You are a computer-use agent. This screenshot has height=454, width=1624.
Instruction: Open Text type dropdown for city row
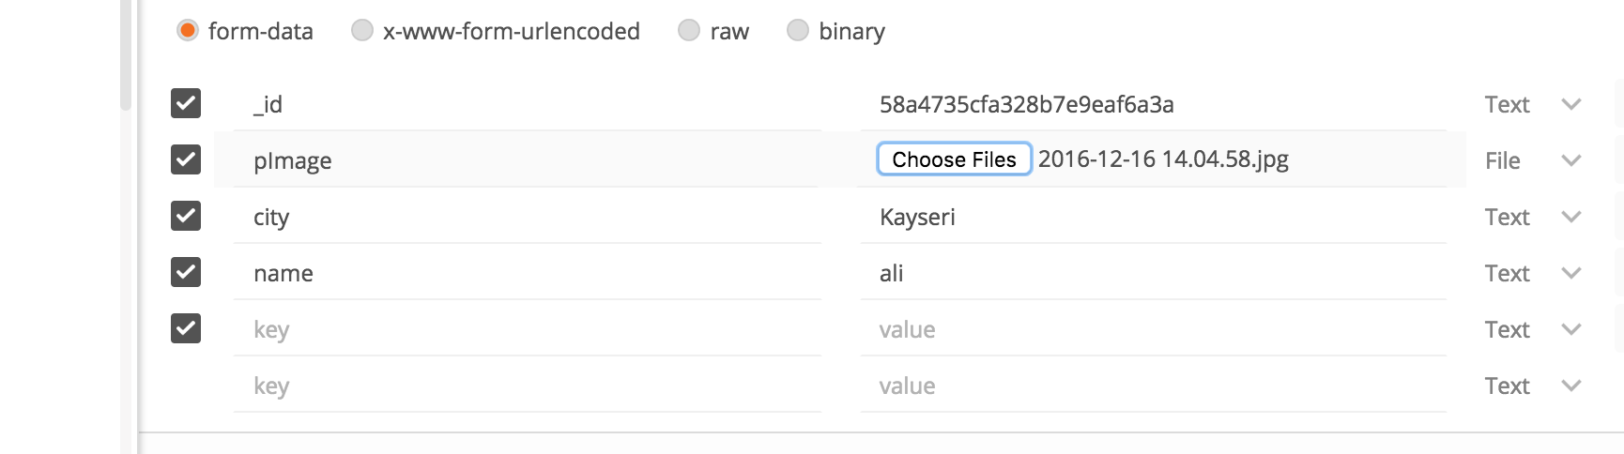coord(1571,217)
